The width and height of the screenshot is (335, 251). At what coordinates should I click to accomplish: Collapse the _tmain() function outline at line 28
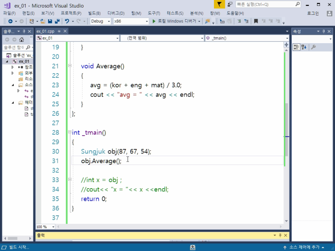click(70, 132)
